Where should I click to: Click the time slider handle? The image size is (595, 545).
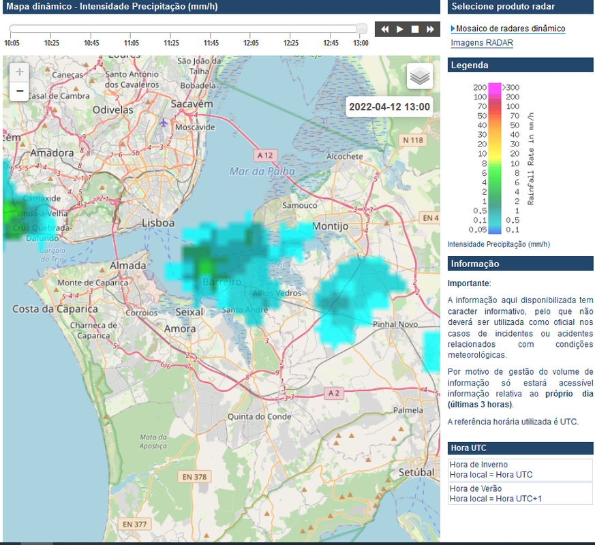(x=362, y=29)
